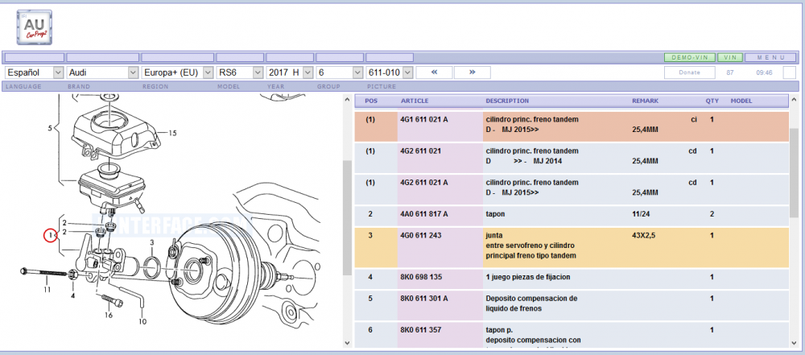The width and height of the screenshot is (805, 355).
Task: Select article 8K0 611 301 A
Action: 424,298
